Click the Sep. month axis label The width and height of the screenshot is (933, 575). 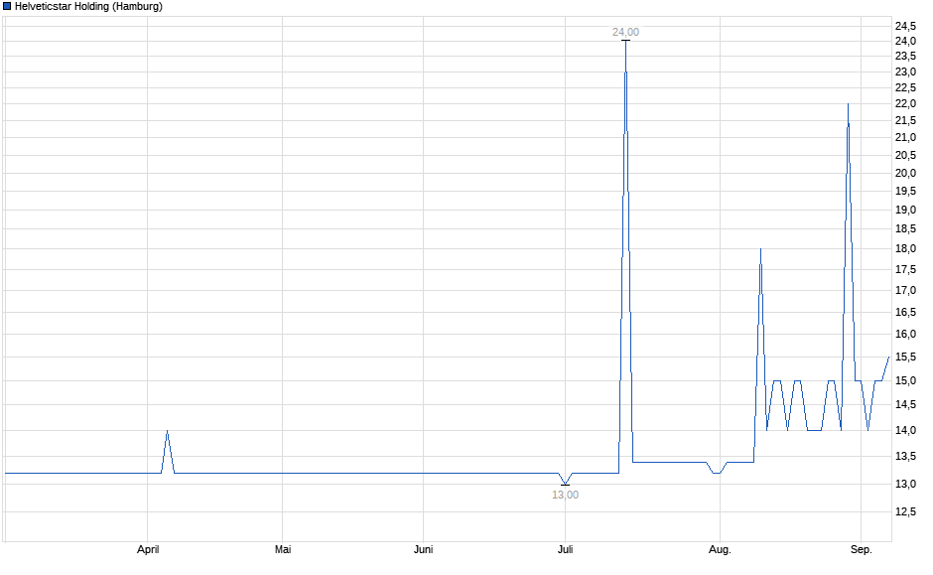[x=861, y=549]
